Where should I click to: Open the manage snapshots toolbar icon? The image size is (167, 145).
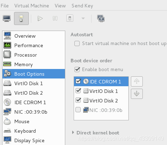tap(101, 18)
